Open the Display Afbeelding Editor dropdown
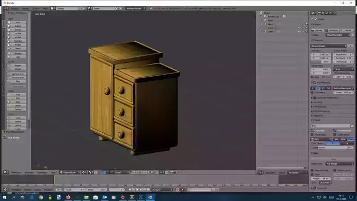357x201 pixels. (x=338, y=35)
